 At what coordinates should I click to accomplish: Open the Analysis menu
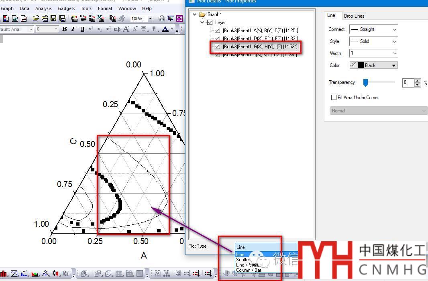point(43,8)
